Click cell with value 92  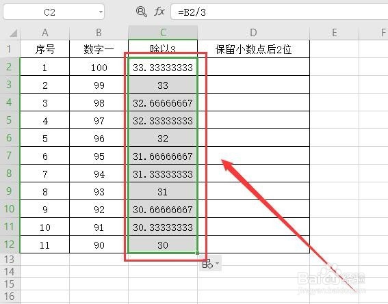99,209
